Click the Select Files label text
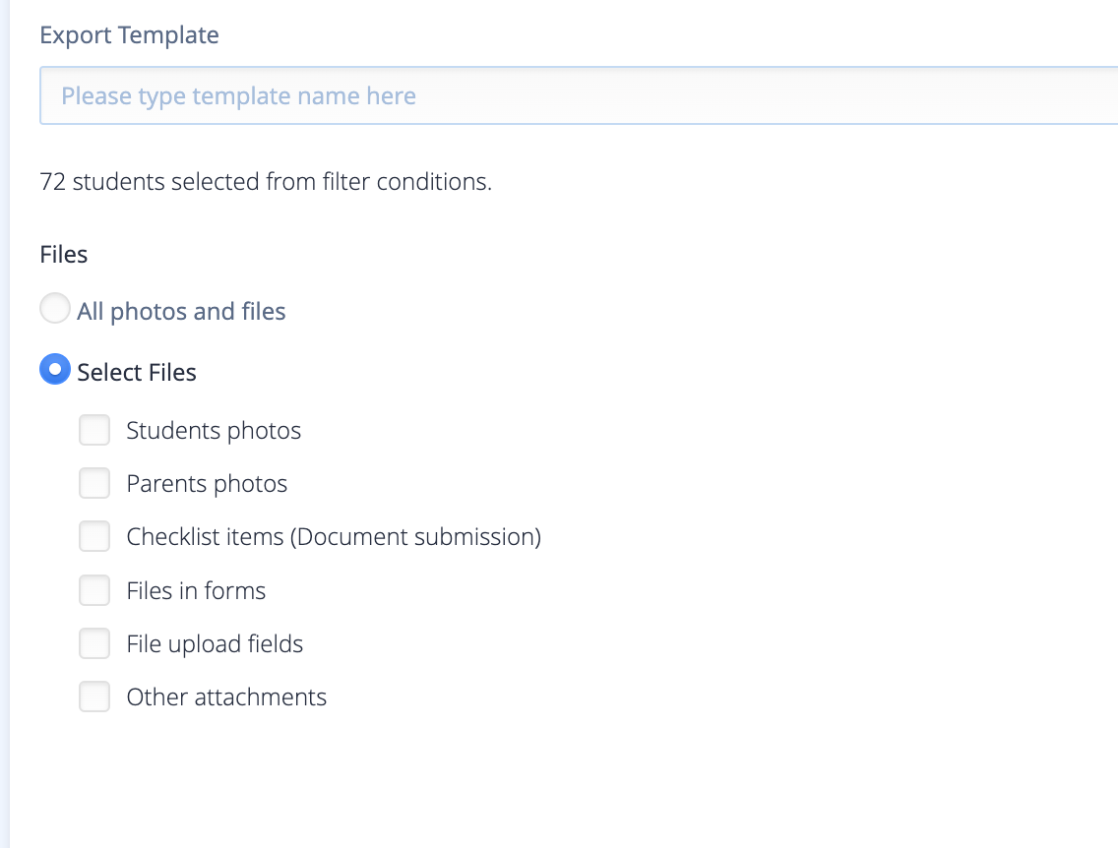This screenshot has width=1118, height=848. (137, 372)
